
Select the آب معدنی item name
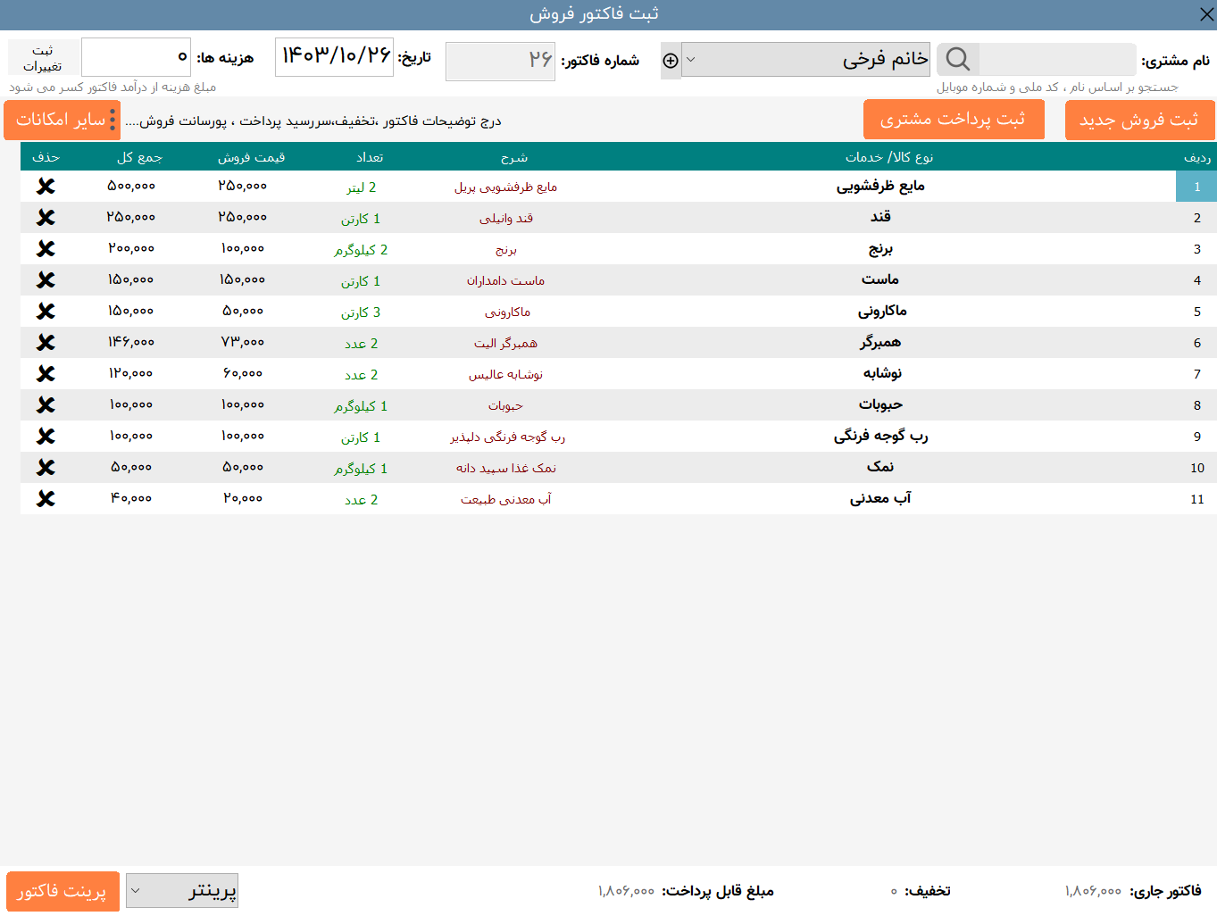click(x=880, y=498)
